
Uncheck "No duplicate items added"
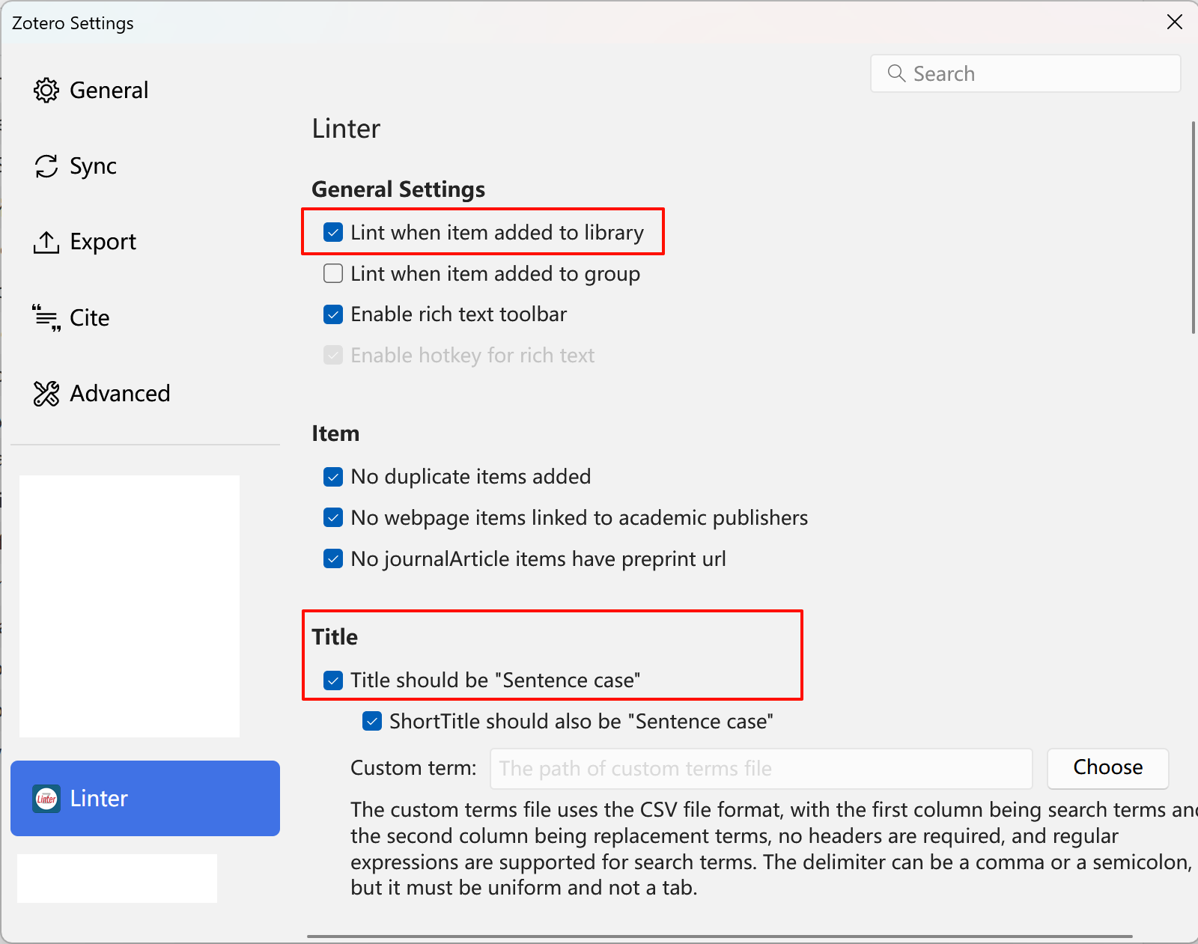point(332,476)
